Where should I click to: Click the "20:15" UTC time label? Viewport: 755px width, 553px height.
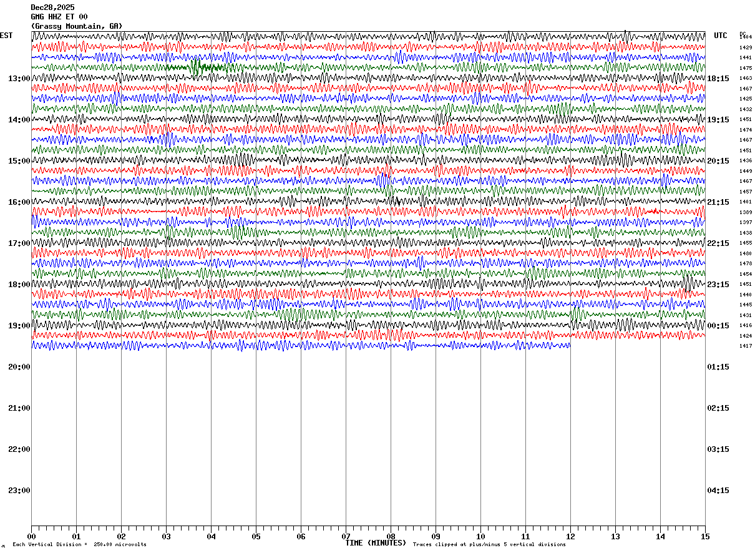click(718, 160)
